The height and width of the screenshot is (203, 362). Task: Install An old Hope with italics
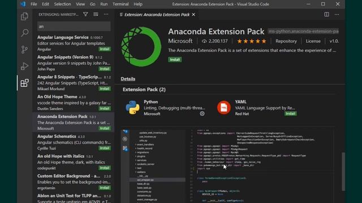click(x=105, y=168)
